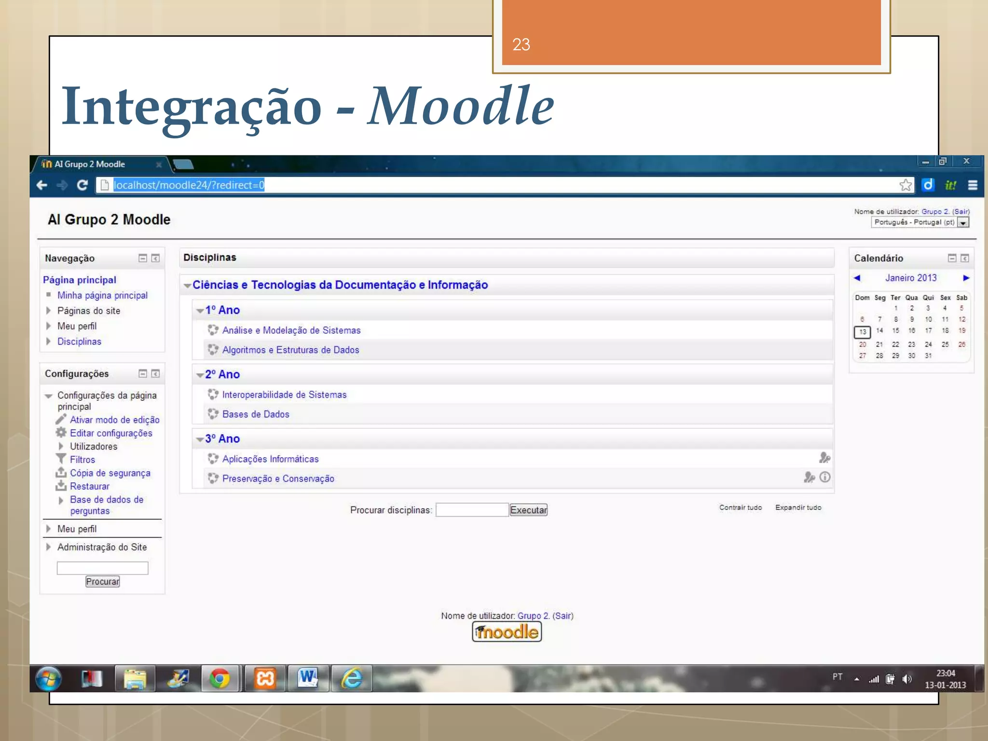Click Procurar button in Configurações block
This screenshot has height=741, width=988.
(x=103, y=581)
